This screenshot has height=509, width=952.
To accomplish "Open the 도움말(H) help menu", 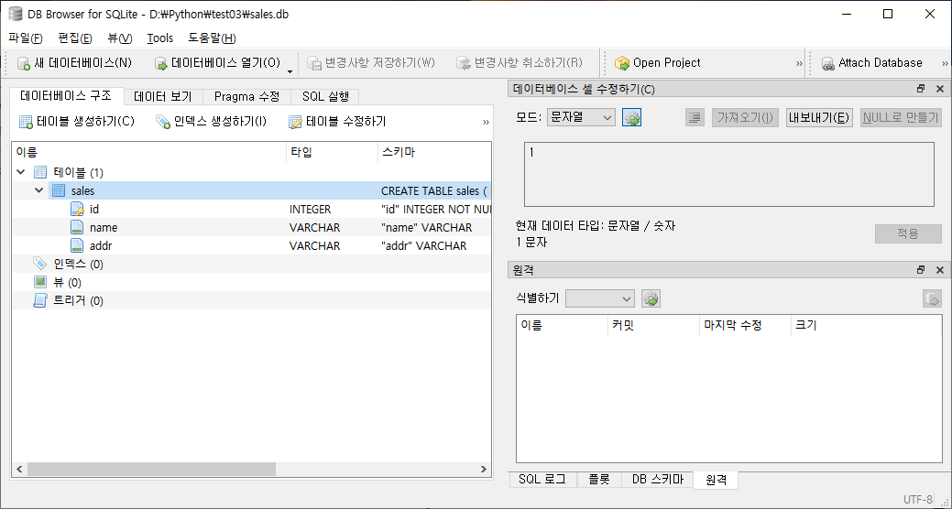I will click(212, 38).
